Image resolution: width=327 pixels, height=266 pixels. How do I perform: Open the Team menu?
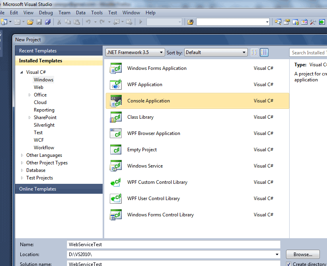64,13
